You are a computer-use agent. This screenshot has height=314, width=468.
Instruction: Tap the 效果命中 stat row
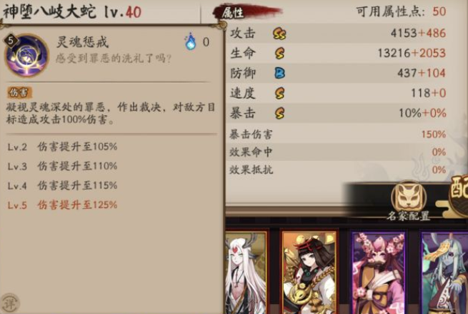pyautogui.click(x=337, y=152)
